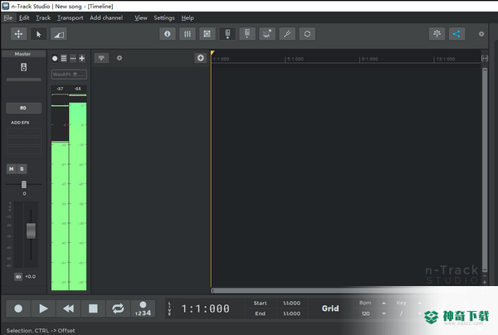Toggle the LIVE input mode
The width and height of the screenshot is (498, 335).
169,308
